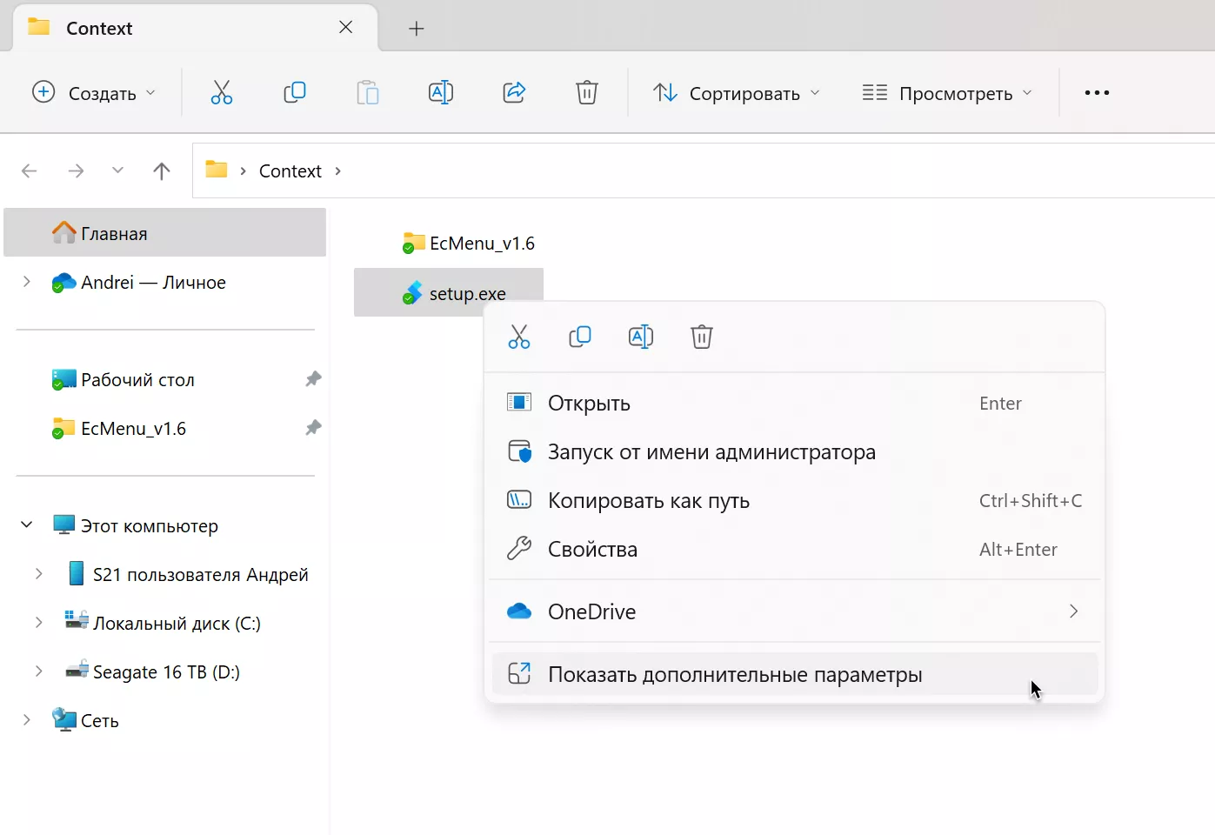
Task: Click the Share icon in the top toolbar
Action: tap(514, 92)
